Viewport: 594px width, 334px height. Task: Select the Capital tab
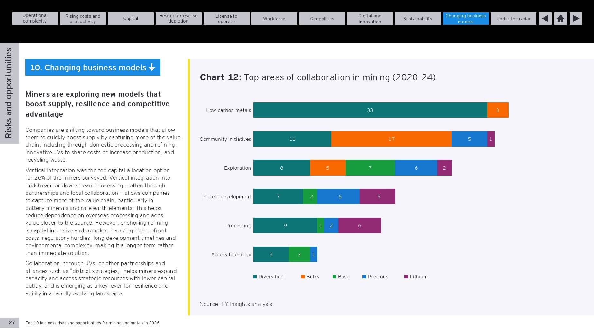131,19
